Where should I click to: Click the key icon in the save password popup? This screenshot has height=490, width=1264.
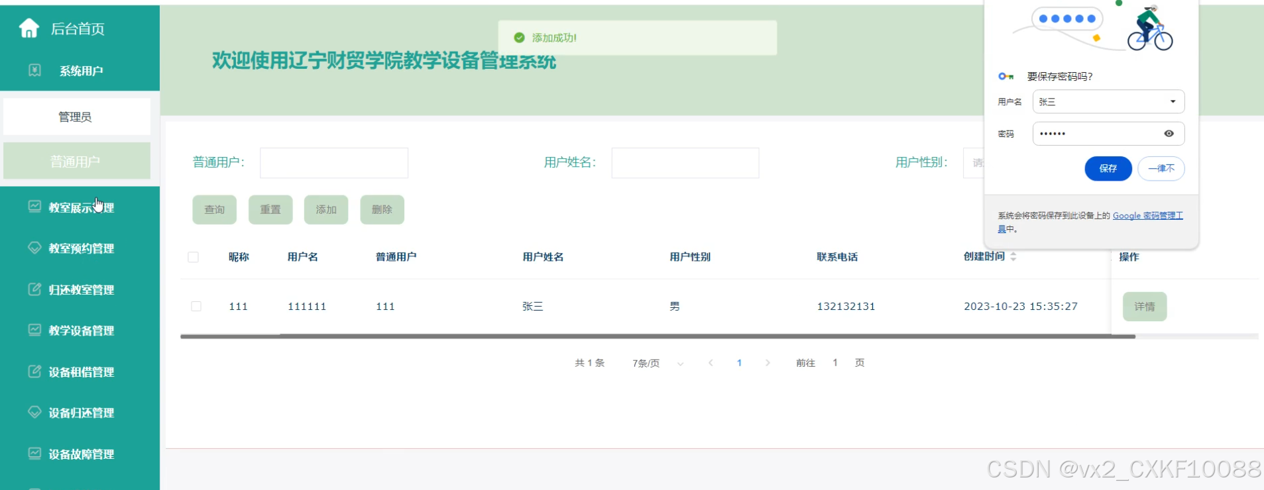pos(1006,76)
